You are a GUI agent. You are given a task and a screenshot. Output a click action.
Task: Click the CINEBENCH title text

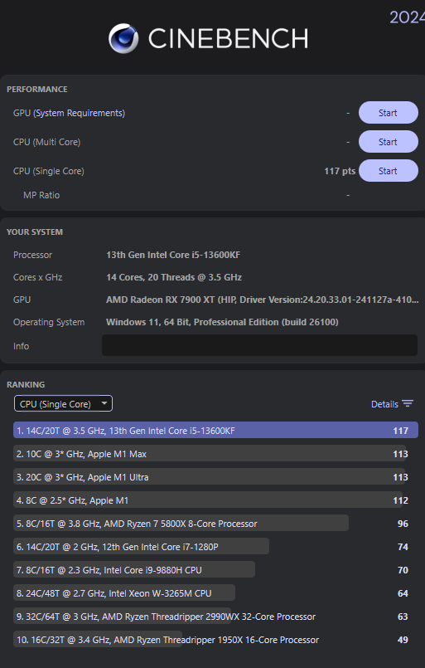pos(228,38)
